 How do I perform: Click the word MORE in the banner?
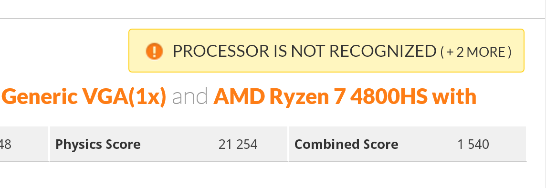[x=486, y=52]
